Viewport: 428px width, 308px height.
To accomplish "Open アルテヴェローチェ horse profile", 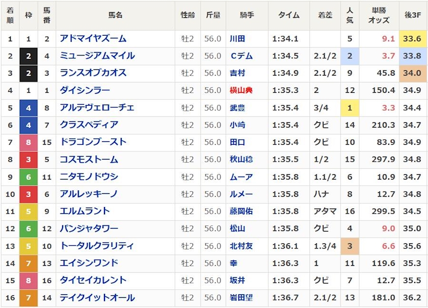I will (x=97, y=108).
